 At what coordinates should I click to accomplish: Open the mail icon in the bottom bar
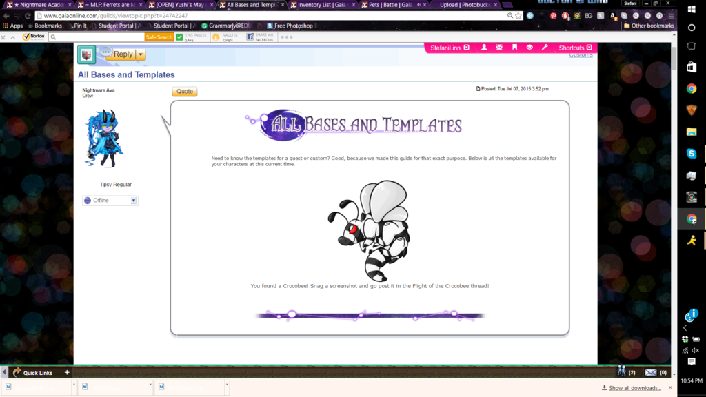tap(651, 373)
